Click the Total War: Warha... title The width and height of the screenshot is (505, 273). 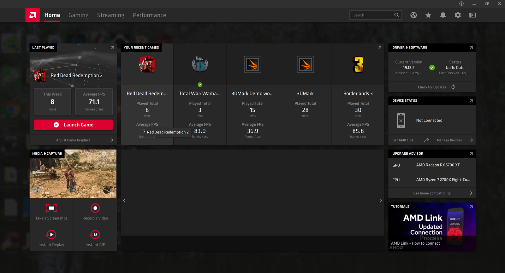[x=200, y=94]
